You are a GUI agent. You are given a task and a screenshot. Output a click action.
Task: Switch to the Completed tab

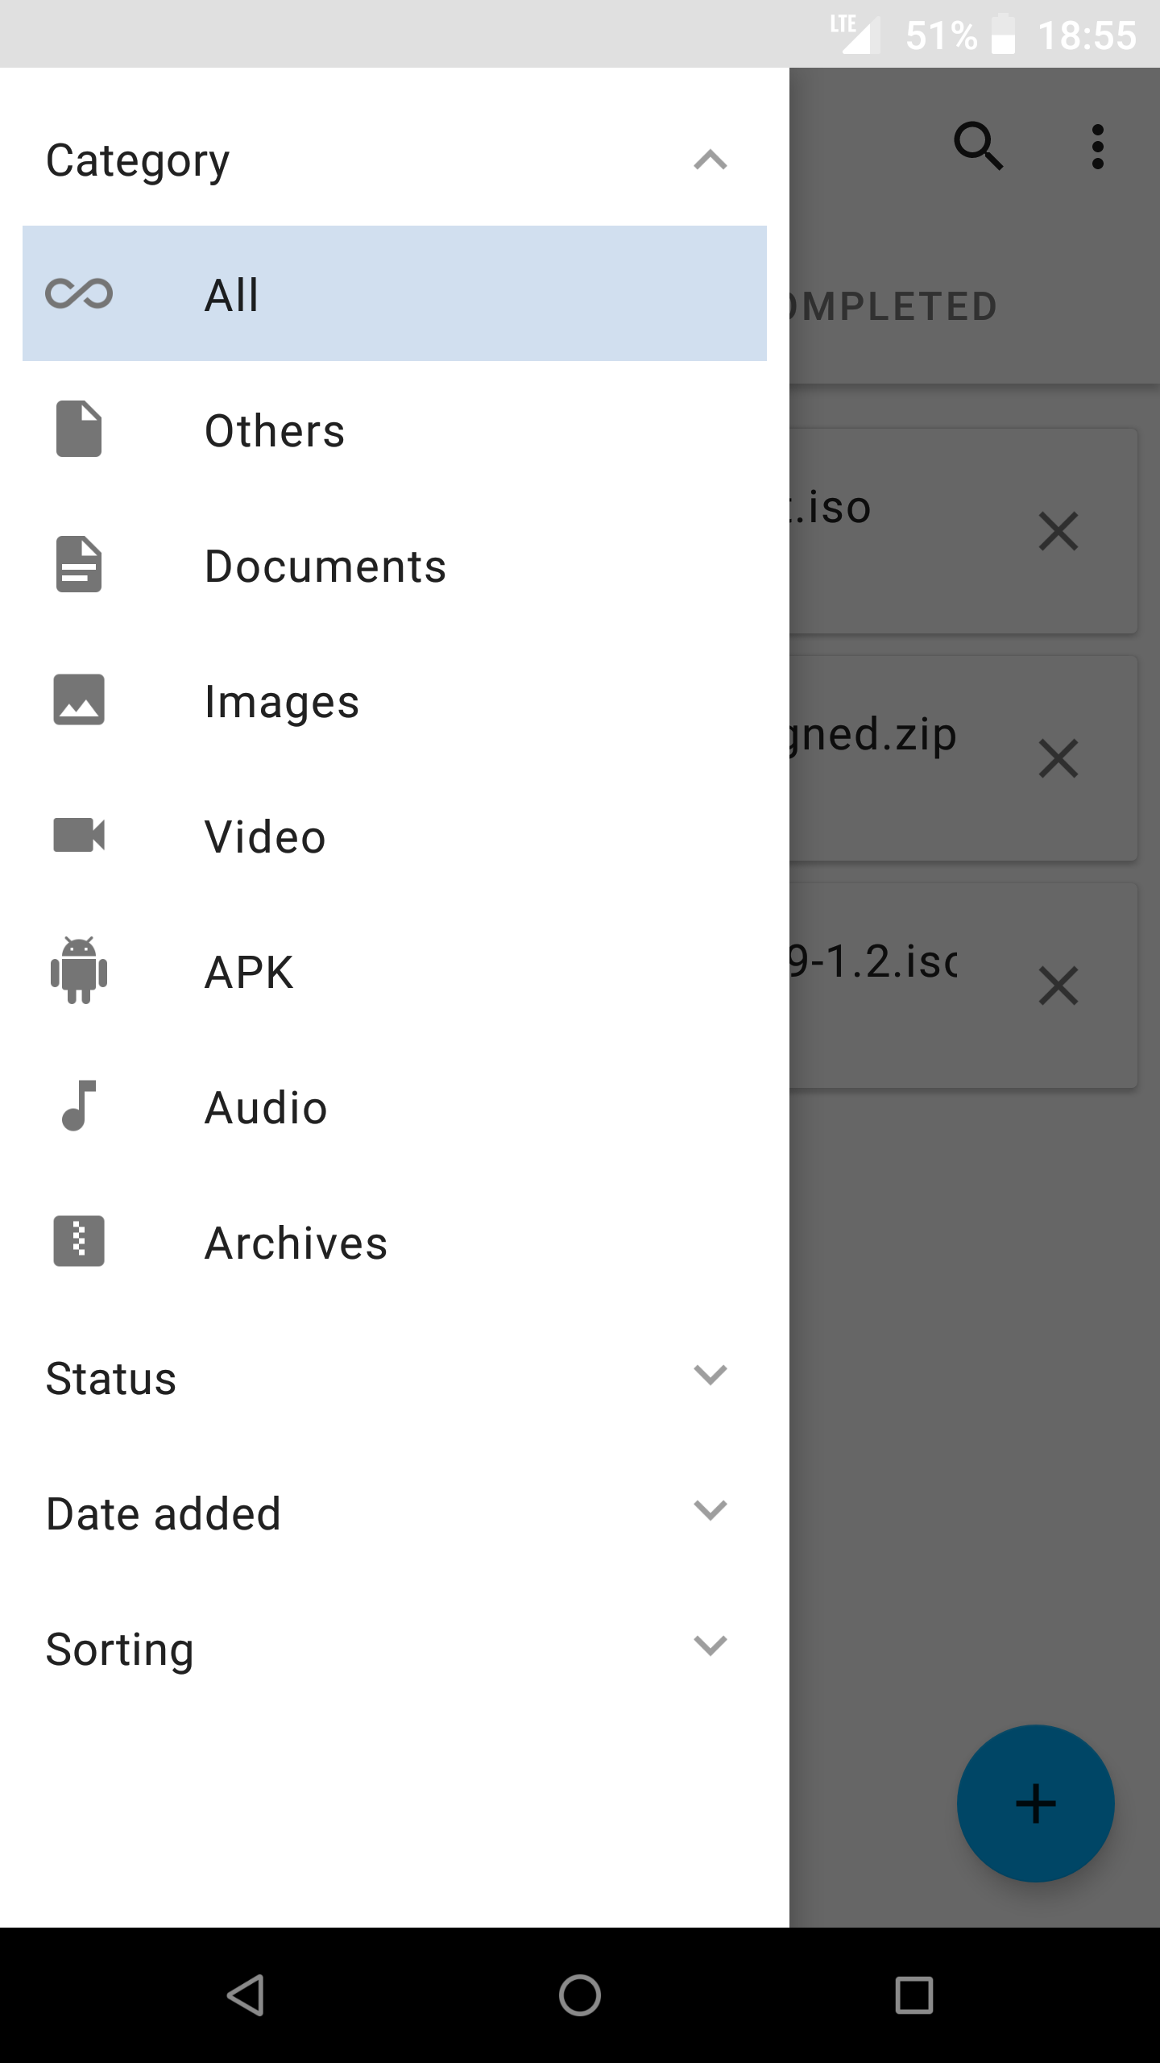pos(894,307)
